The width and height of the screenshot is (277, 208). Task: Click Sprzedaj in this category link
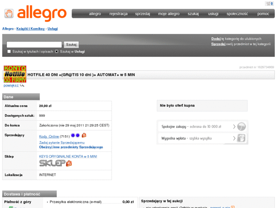pos(218,44)
